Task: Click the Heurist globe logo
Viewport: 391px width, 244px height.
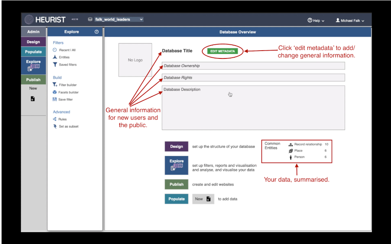Action: pos(29,20)
